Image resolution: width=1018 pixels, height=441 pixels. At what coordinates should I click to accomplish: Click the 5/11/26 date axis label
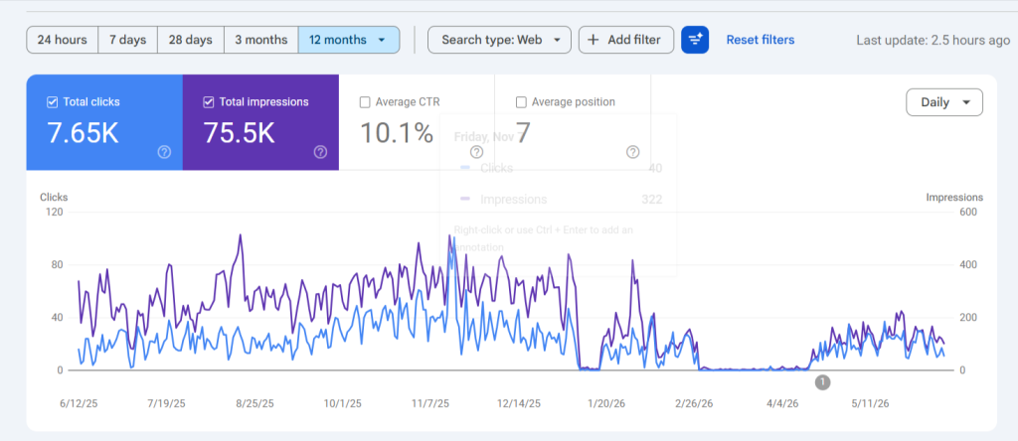point(870,402)
